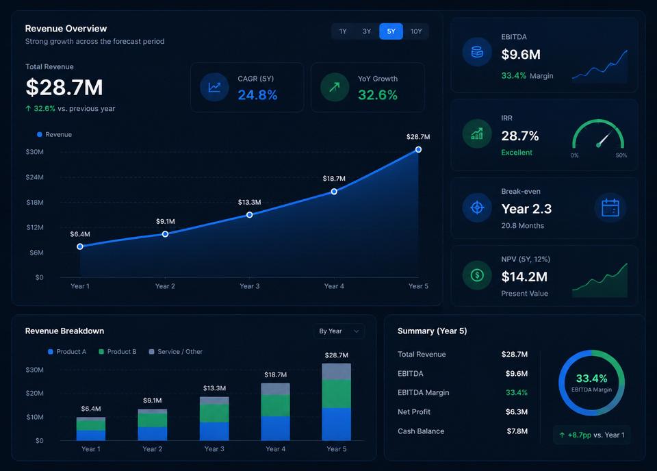Screen dimensions: 657x471
Task: Click the Year 3 stacked bar
Action: [214, 418]
